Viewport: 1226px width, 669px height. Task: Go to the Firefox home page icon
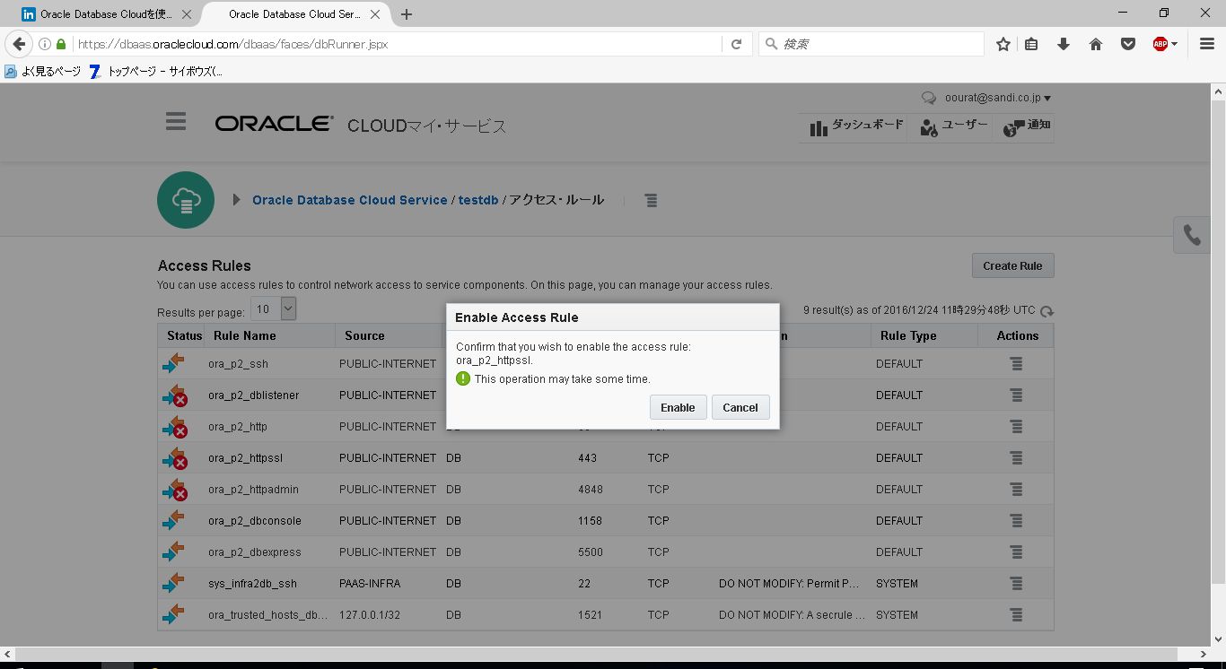coord(1096,44)
